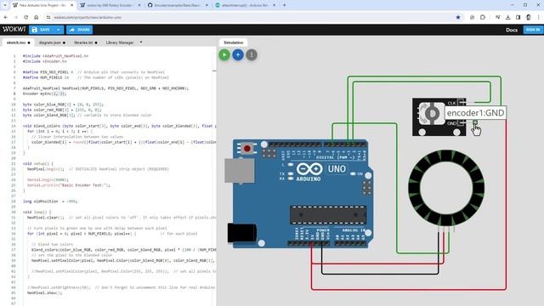
Task: Switch to the diagram.json tab
Action: point(52,42)
